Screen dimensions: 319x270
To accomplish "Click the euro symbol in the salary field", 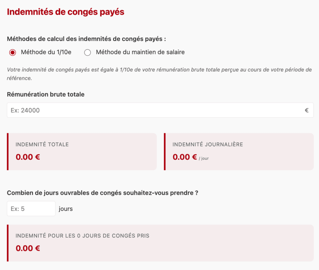I will pos(307,110).
